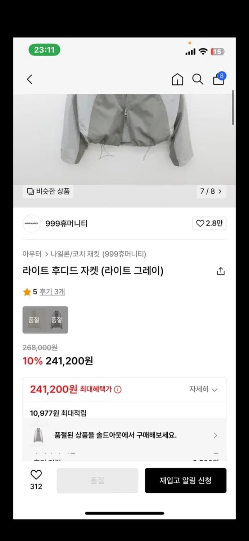Open the shopping cart with 8 items
This screenshot has height=541, width=249.
[218, 79]
